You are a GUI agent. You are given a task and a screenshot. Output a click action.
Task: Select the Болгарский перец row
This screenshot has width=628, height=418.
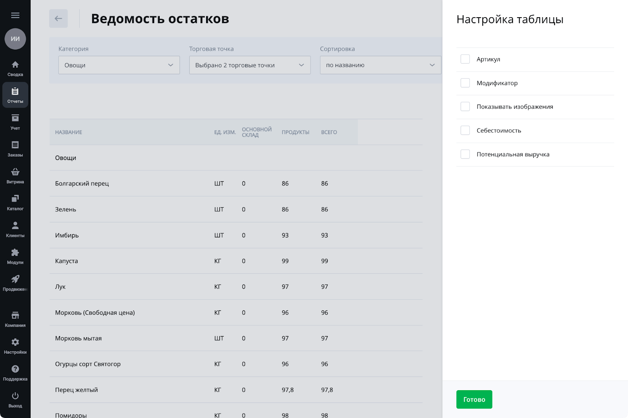click(236, 183)
